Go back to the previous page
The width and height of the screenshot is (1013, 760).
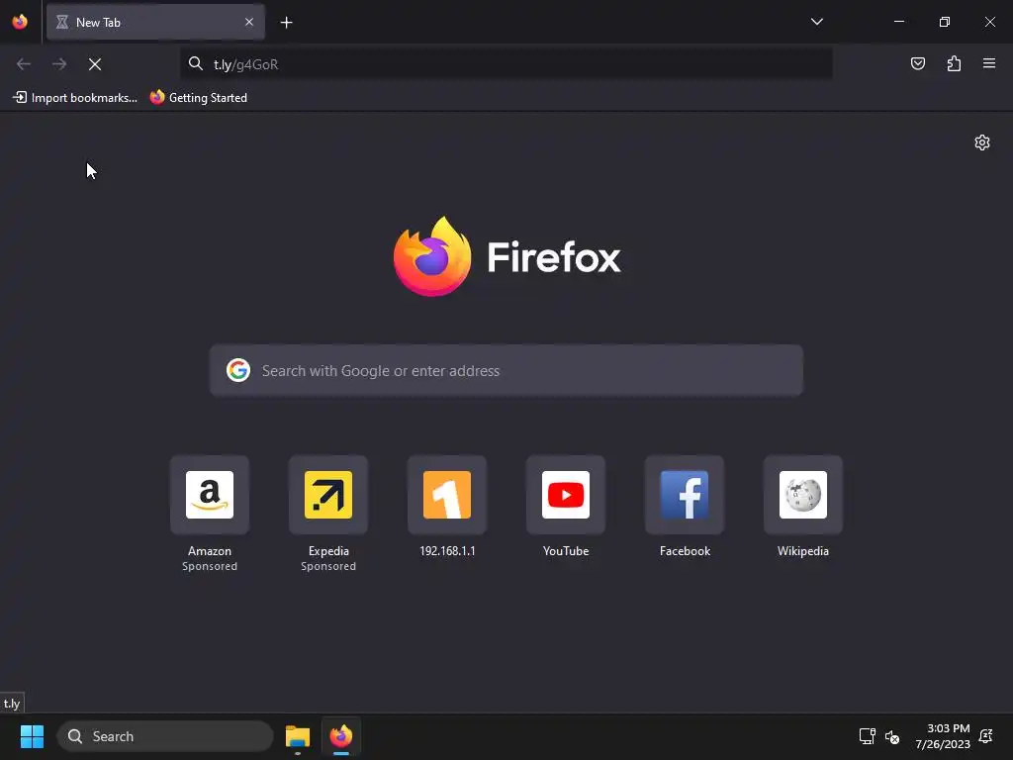[x=24, y=64]
